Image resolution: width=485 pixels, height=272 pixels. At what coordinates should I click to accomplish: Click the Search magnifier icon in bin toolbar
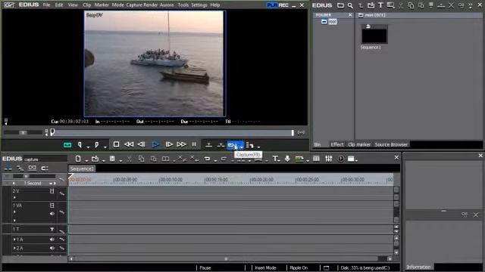tap(350, 5)
